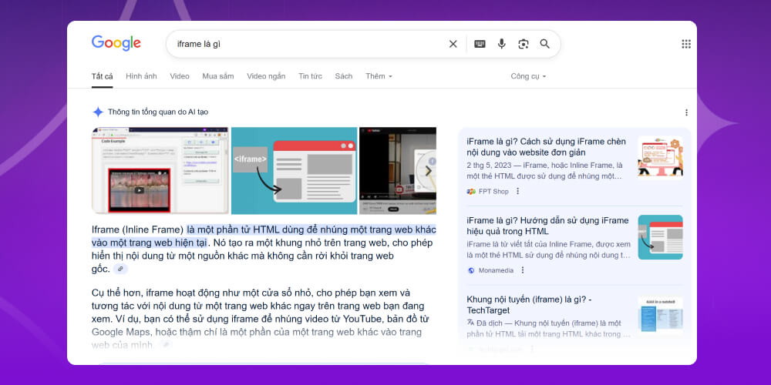Click the Monamedia result thumbnail image
Image resolution: width=771 pixels, height=385 pixels.
coord(661,237)
